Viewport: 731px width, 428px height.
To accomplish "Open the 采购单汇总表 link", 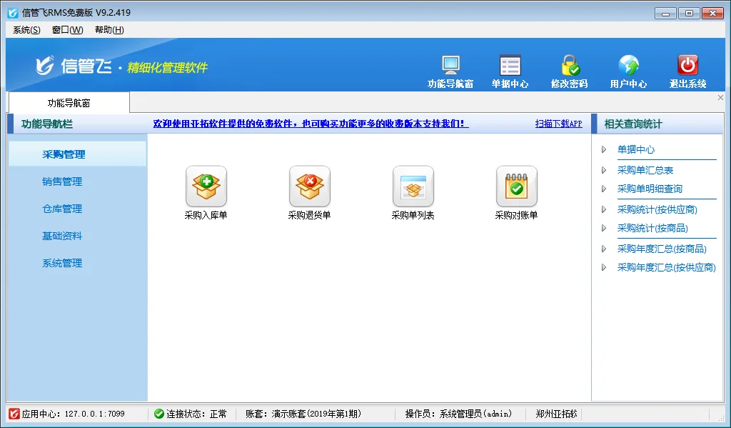I will click(x=645, y=170).
